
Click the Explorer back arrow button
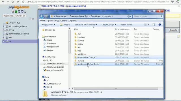[x=42, y=16]
